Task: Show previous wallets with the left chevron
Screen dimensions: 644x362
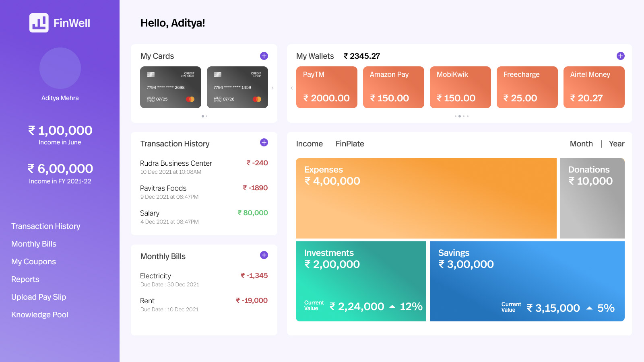Action: 291,88
